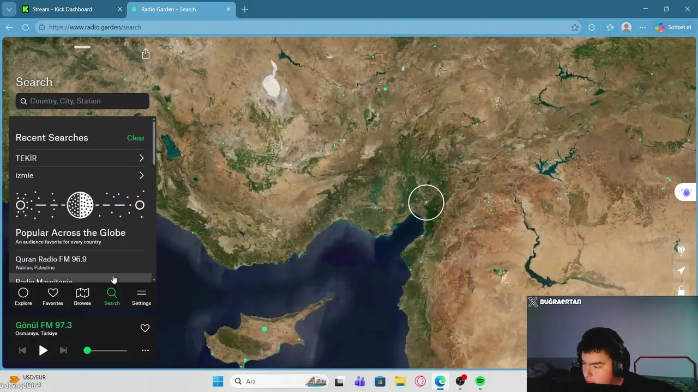Open OBS Studio from the taskbar
Viewport: 698px width, 392px height.
(461, 381)
